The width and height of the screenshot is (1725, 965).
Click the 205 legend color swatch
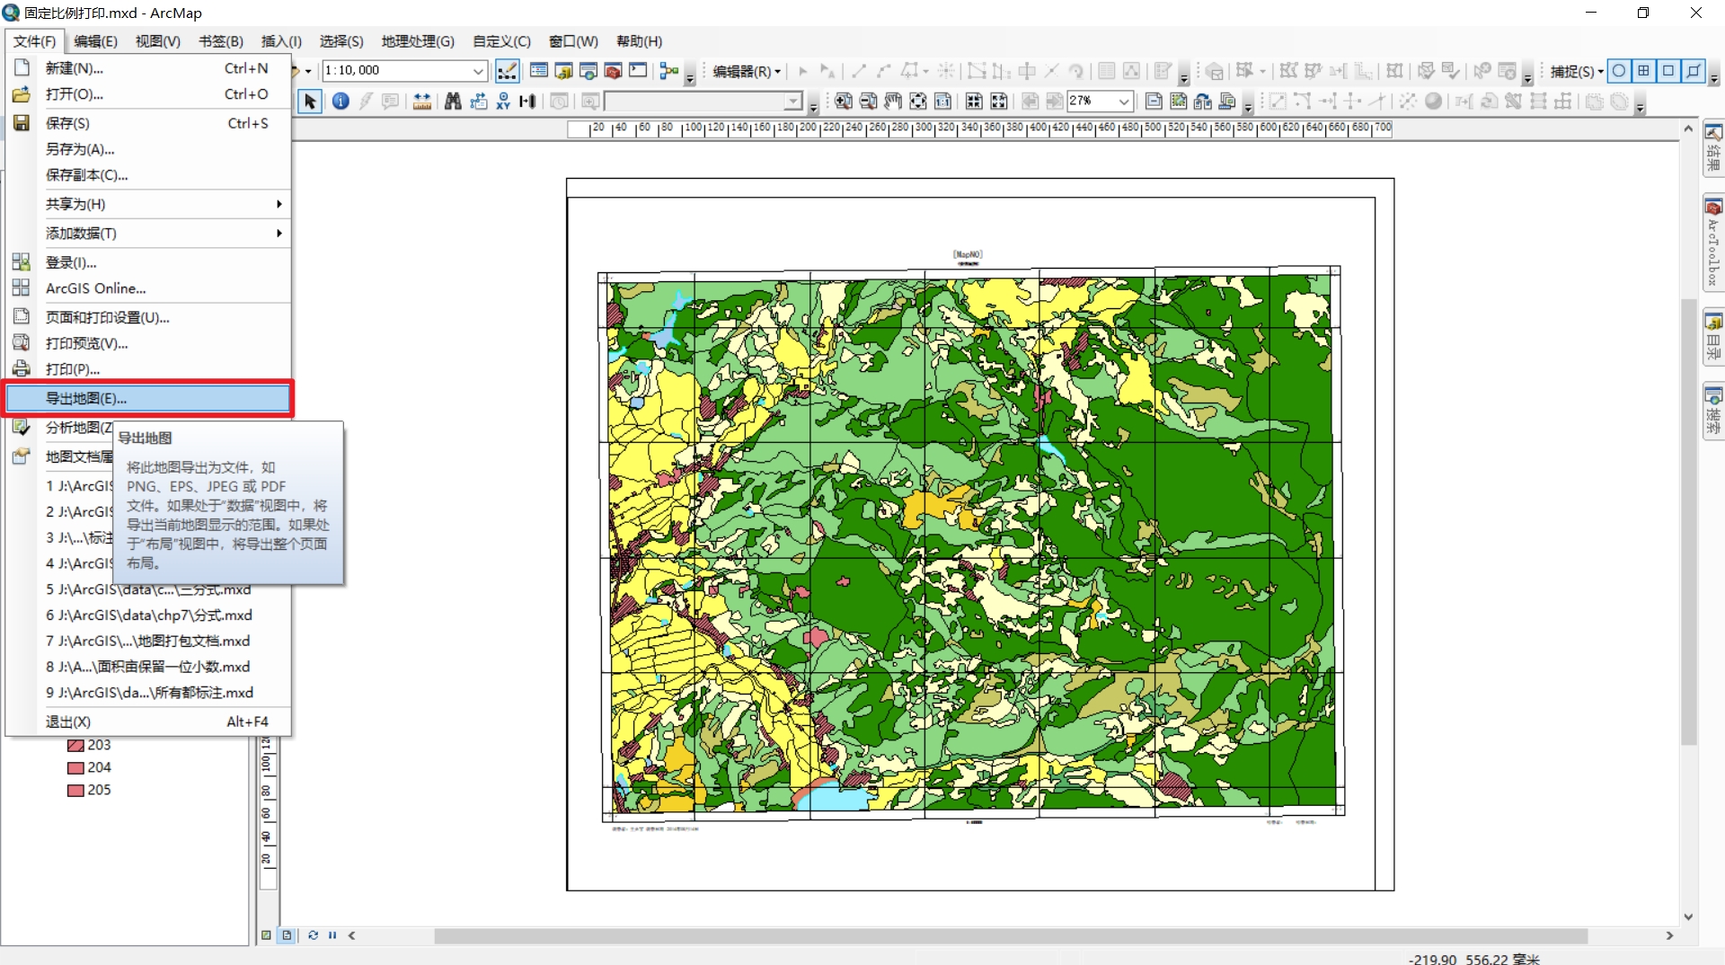pyautogui.click(x=75, y=791)
